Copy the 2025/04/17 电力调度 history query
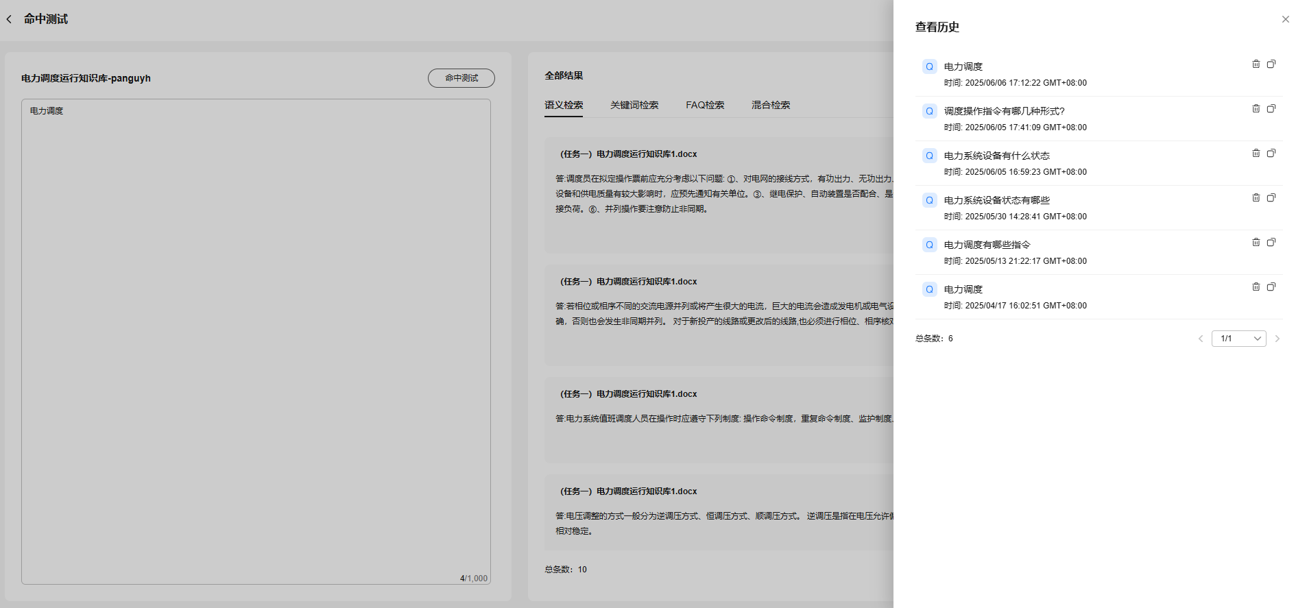This screenshot has height=608, width=1296. pyautogui.click(x=1271, y=287)
